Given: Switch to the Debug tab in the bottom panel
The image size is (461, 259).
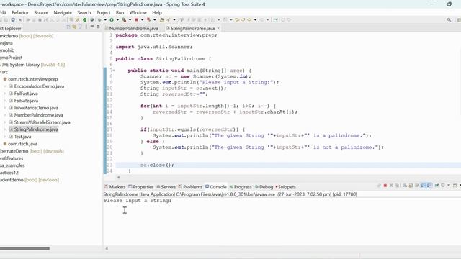Looking at the screenshot, I should [264, 187].
